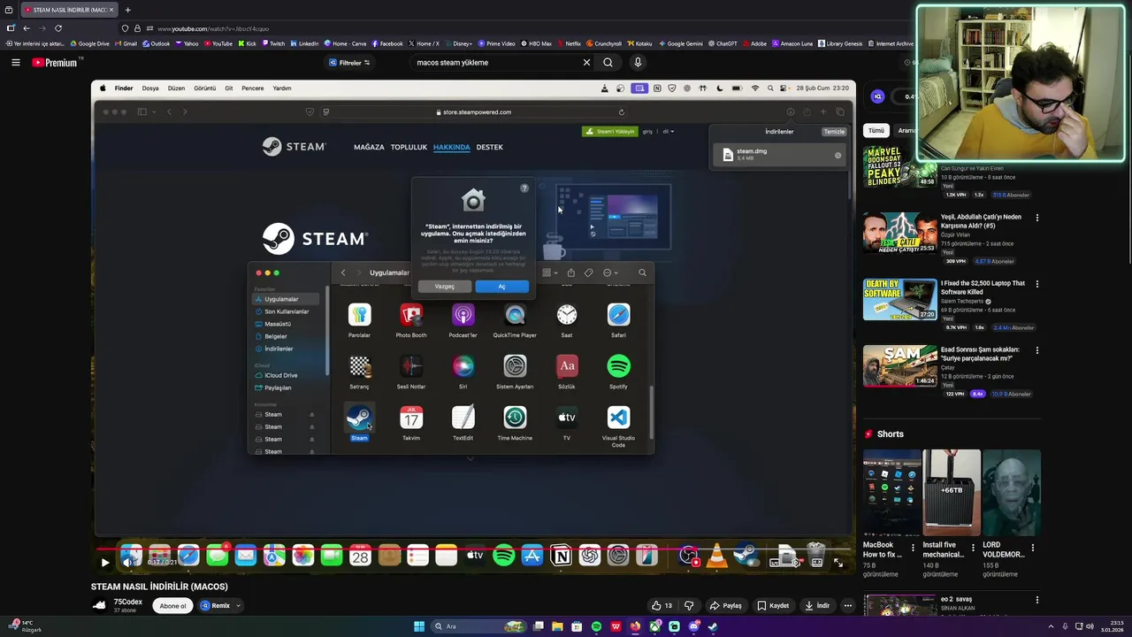Open the YouTube guide hamburger menu
1132x637 pixels.
pyautogui.click(x=15, y=62)
